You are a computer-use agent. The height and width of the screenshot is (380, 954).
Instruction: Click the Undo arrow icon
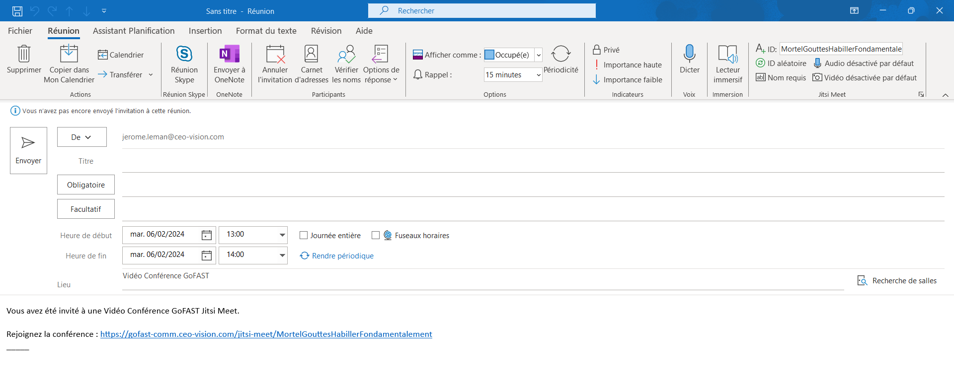click(x=35, y=11)
